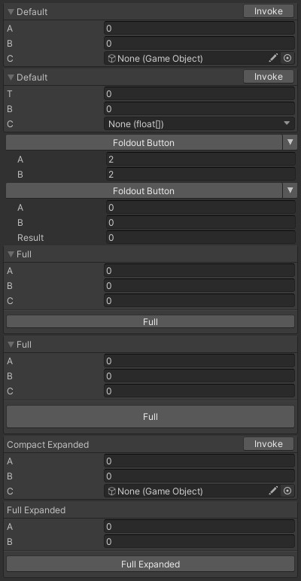This screenshot has width=301, height=581.
Task: Collapse the second Default foldout triangle
Action: (x=11, y=78)
